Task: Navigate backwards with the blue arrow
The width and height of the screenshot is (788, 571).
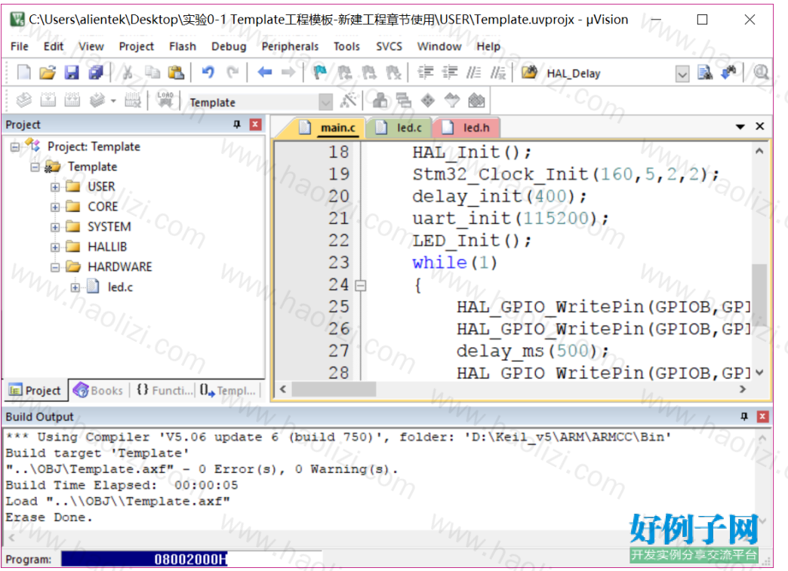Action: point(264,72)
